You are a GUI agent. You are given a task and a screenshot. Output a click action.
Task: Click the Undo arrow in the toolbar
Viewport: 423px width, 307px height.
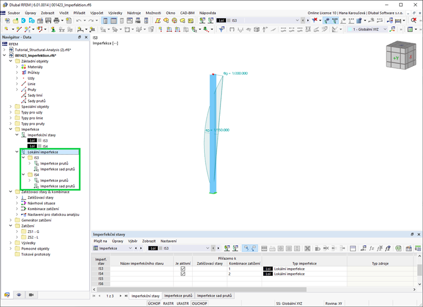(x=79, y=21)
